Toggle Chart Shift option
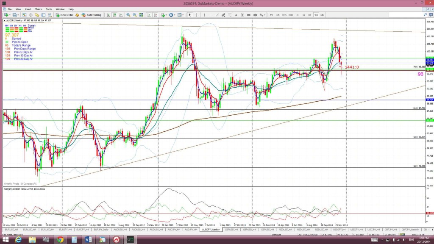The height and width of the screenshot is (244, 434). (155, 15)
